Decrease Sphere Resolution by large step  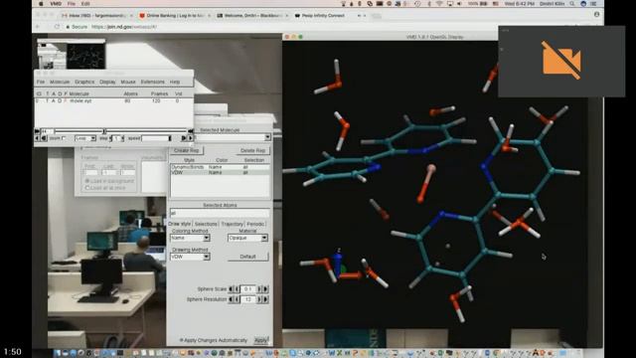[x=231, y=299]
